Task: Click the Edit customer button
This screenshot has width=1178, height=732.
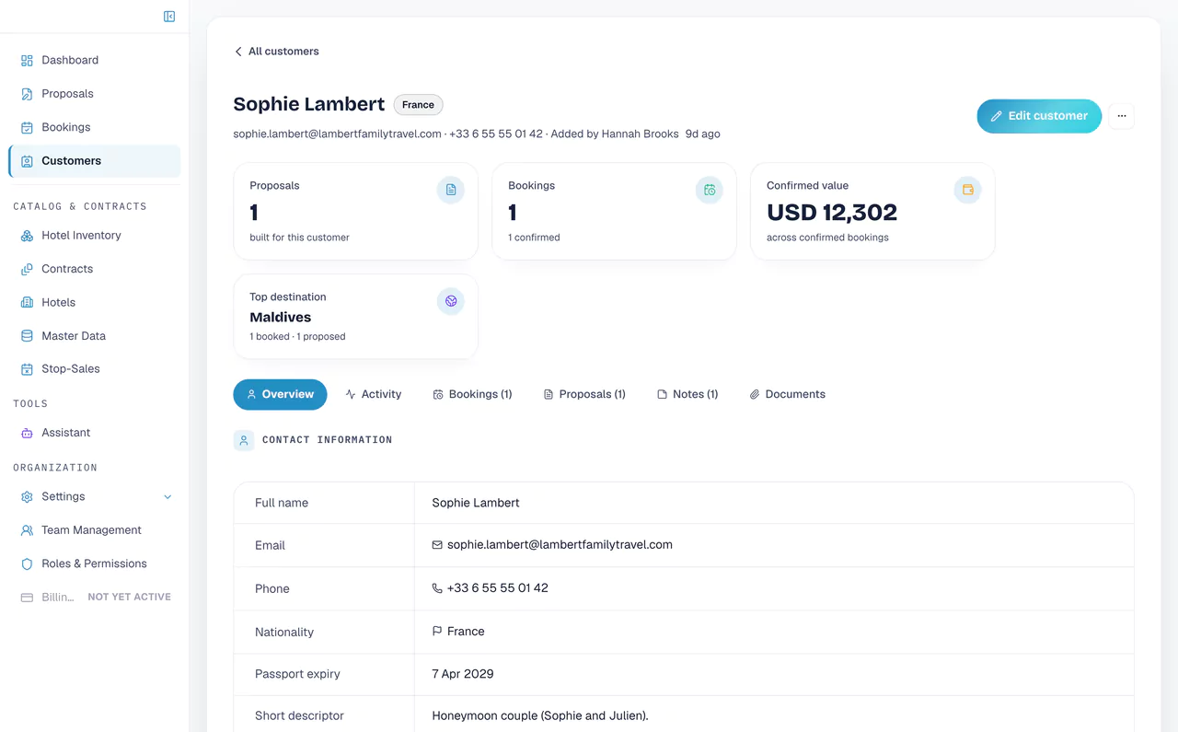Action: [x=1039, y=116]
